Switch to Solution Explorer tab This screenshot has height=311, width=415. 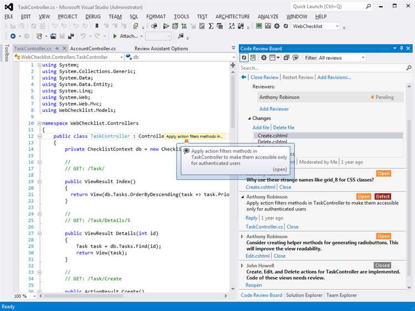point(304,295)
